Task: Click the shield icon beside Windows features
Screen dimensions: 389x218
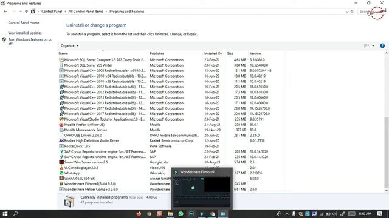Action: (4, 39)
